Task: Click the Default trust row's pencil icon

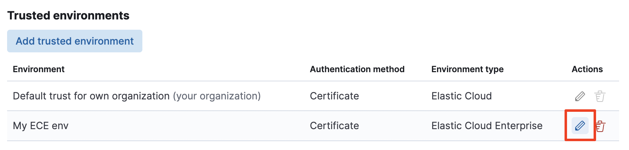Action: (580, 96)
